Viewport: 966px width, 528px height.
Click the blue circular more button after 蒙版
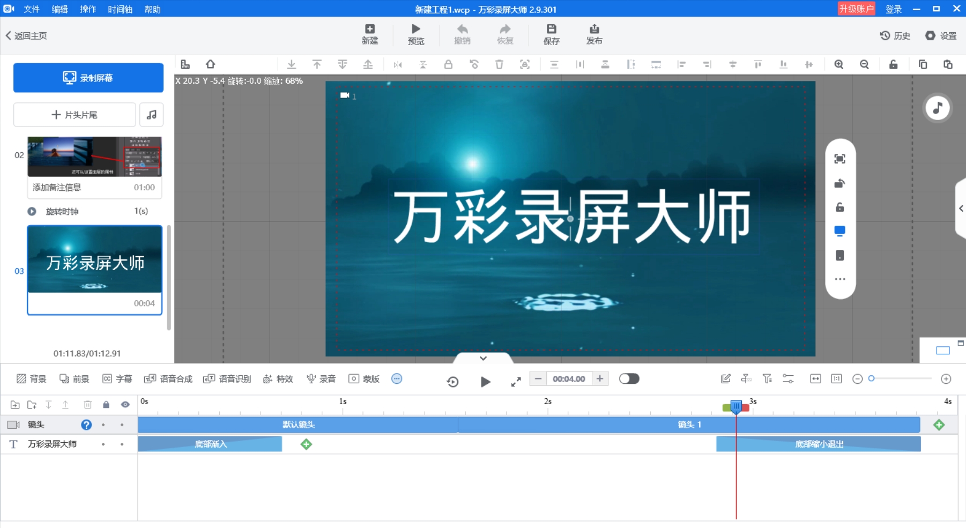click(x=397, y=378)
